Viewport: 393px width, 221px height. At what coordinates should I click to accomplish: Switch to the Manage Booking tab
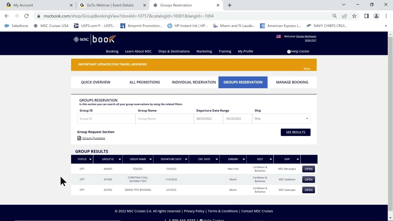(x=292, y=82)
